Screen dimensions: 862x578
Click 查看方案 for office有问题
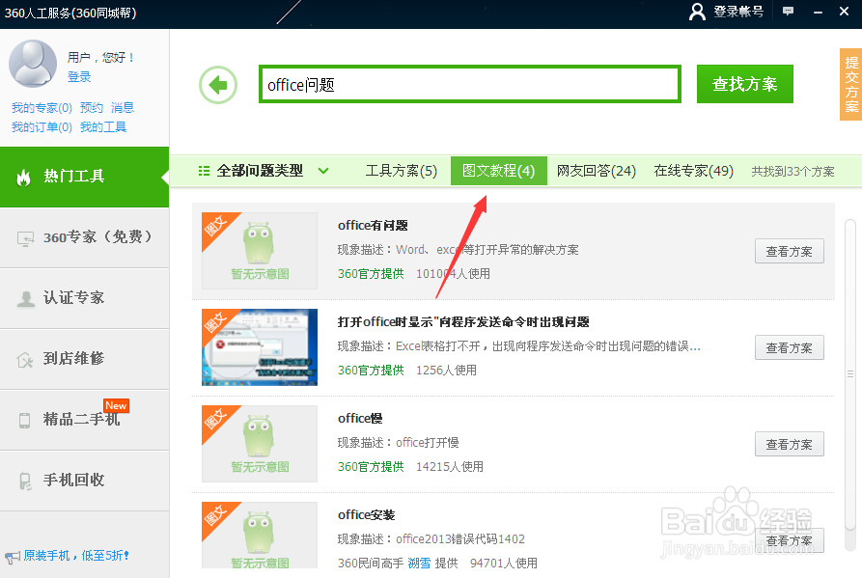pos(790,251)
